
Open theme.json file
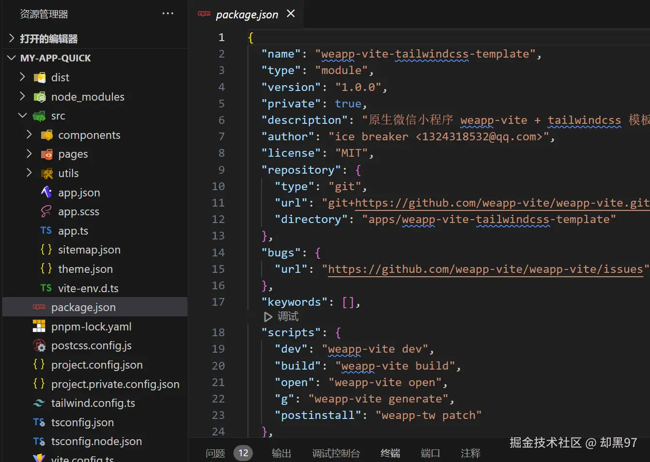pos(85,269)
